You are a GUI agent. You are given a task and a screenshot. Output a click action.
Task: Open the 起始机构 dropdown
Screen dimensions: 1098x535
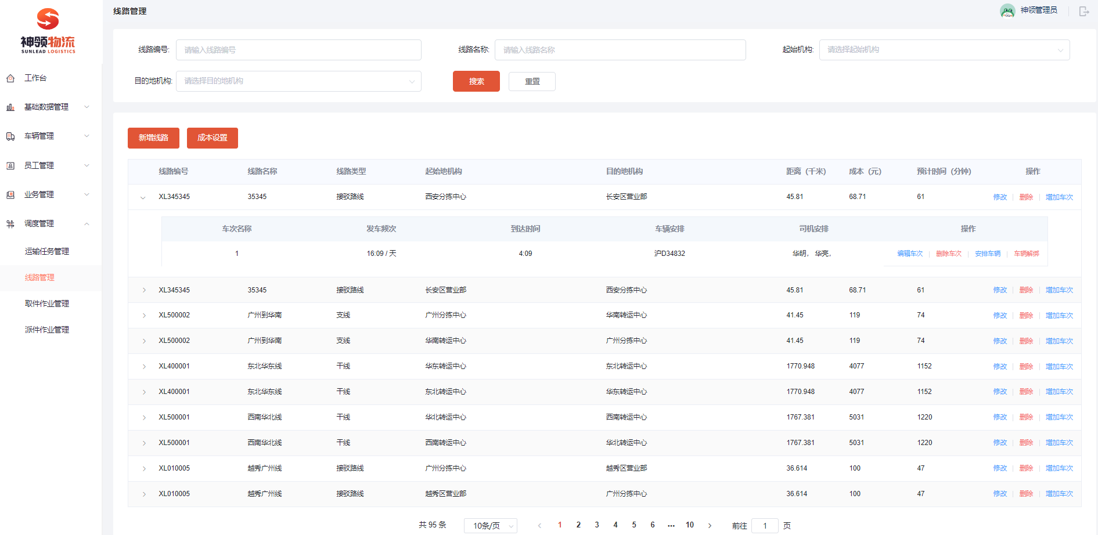click(944, 50)
